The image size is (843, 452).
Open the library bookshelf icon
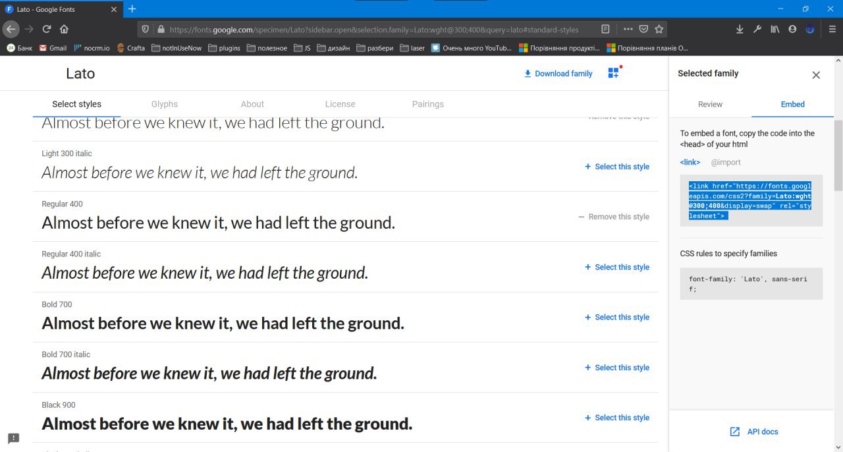pos(775,29)
